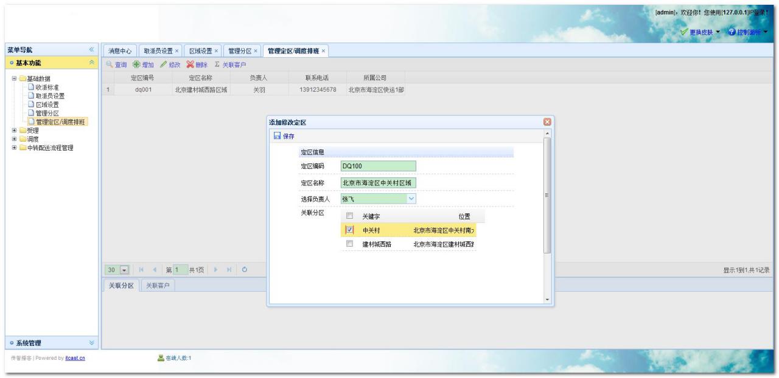Click the 增加 add toolbar icon
The height and width of the screenshot is (378, 779).
point(136,65)
